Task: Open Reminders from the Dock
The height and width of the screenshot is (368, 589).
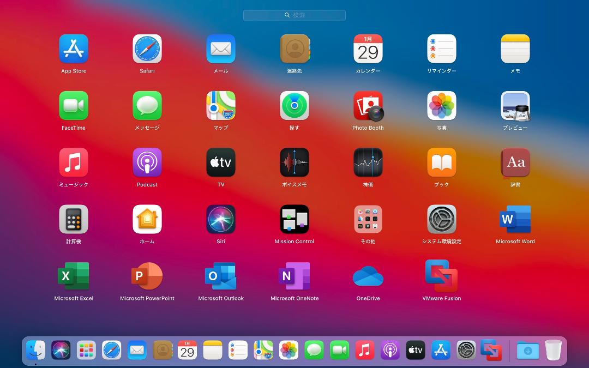Action: tap(238, 351)
